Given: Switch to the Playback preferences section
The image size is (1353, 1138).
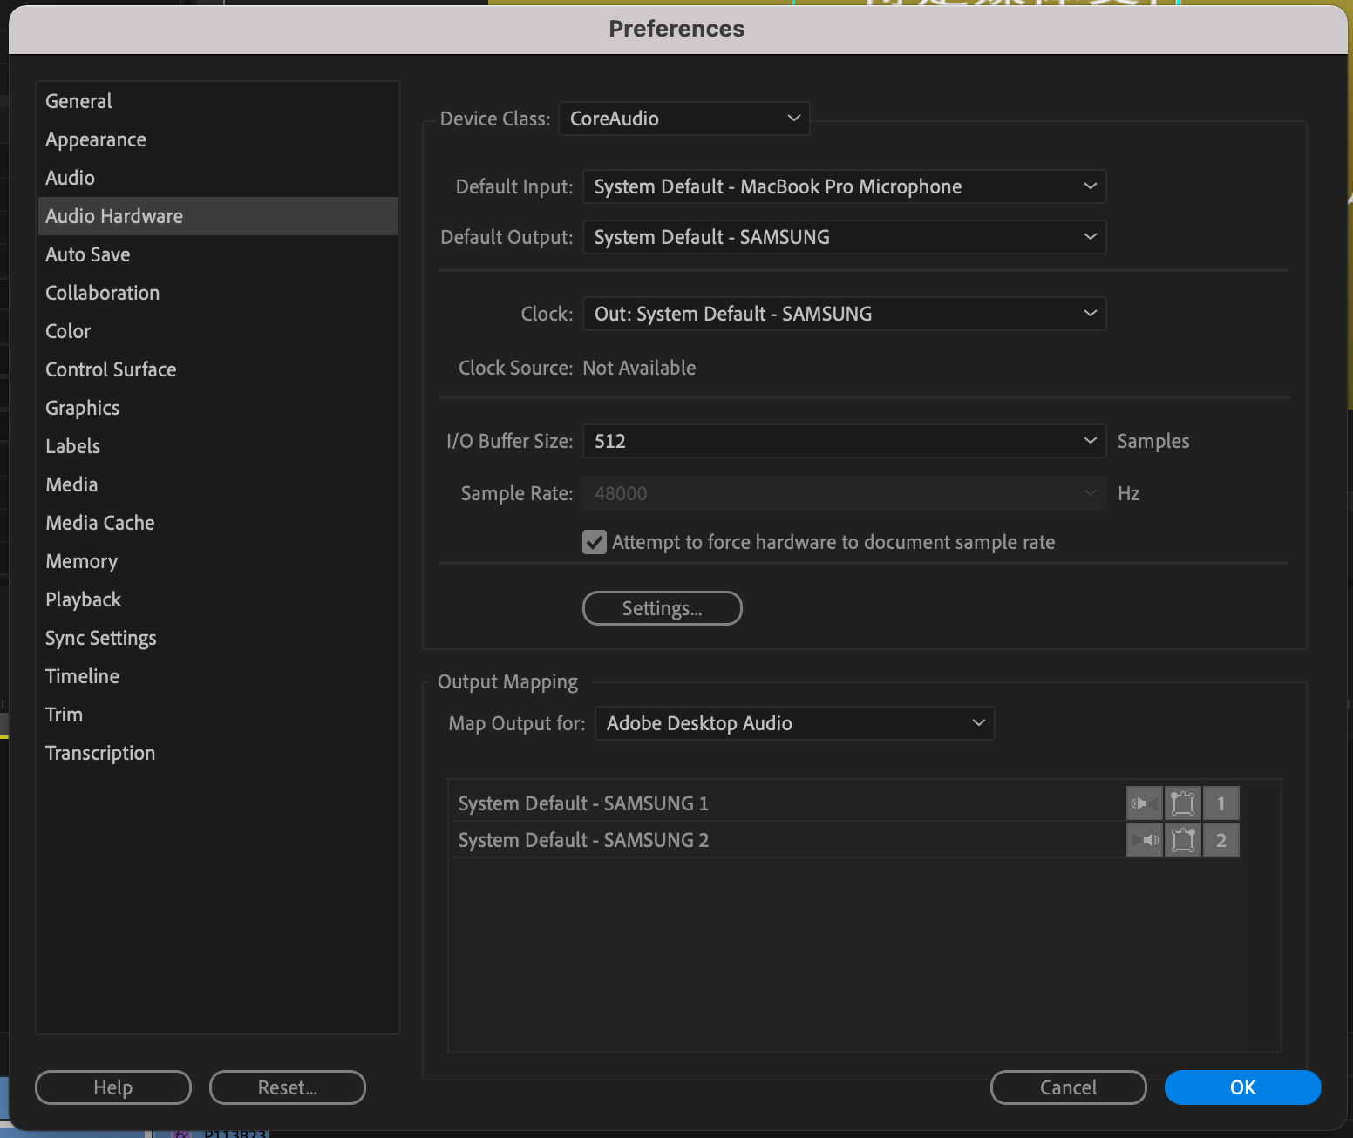Looking at the screenshot, I should tap(83, 599).
